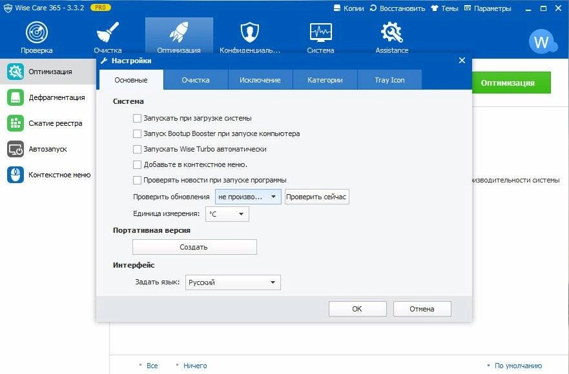569x374 pixels.
Task: Click the Все link at bottom
Action: (152, 366)
